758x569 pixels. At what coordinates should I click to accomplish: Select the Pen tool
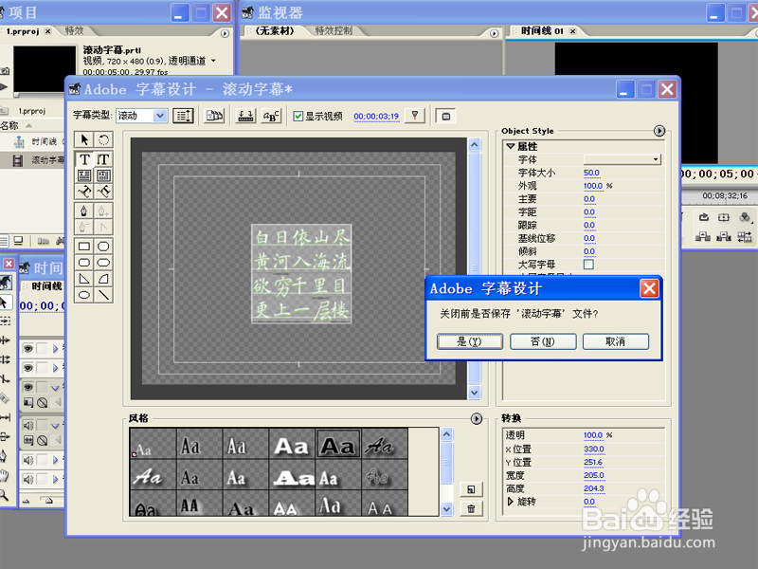point(84,211)
